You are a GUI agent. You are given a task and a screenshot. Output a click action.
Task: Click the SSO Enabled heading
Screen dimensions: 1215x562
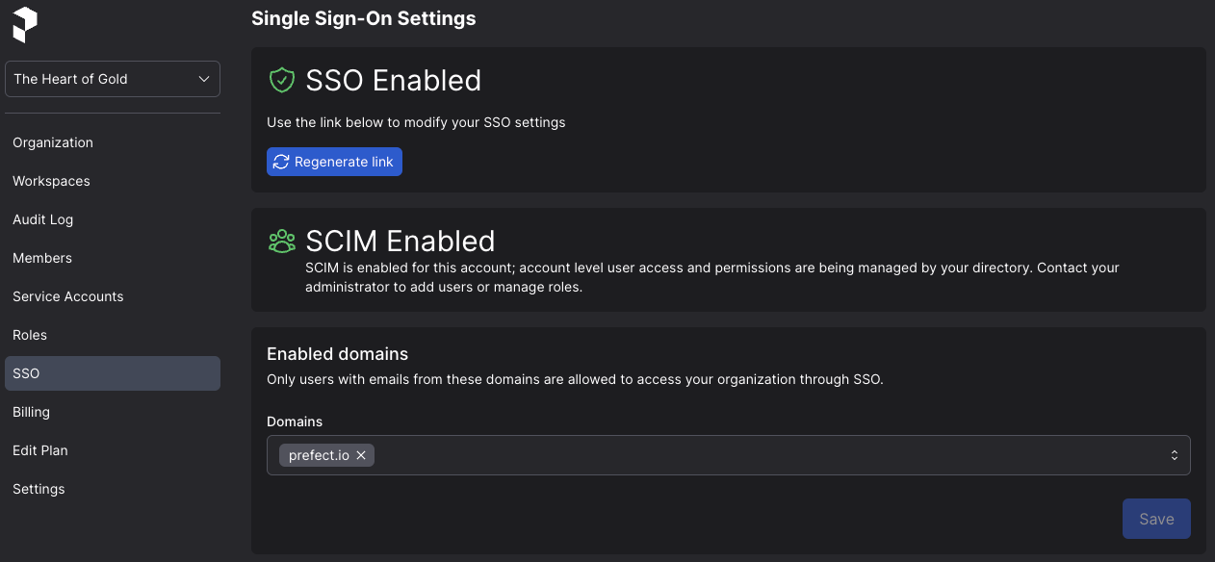(x=394, y=80)
